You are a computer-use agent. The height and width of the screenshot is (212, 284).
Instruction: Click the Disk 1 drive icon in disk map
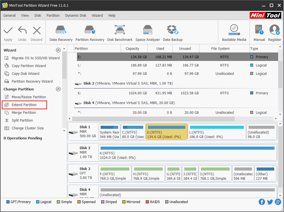pos(73,132)
